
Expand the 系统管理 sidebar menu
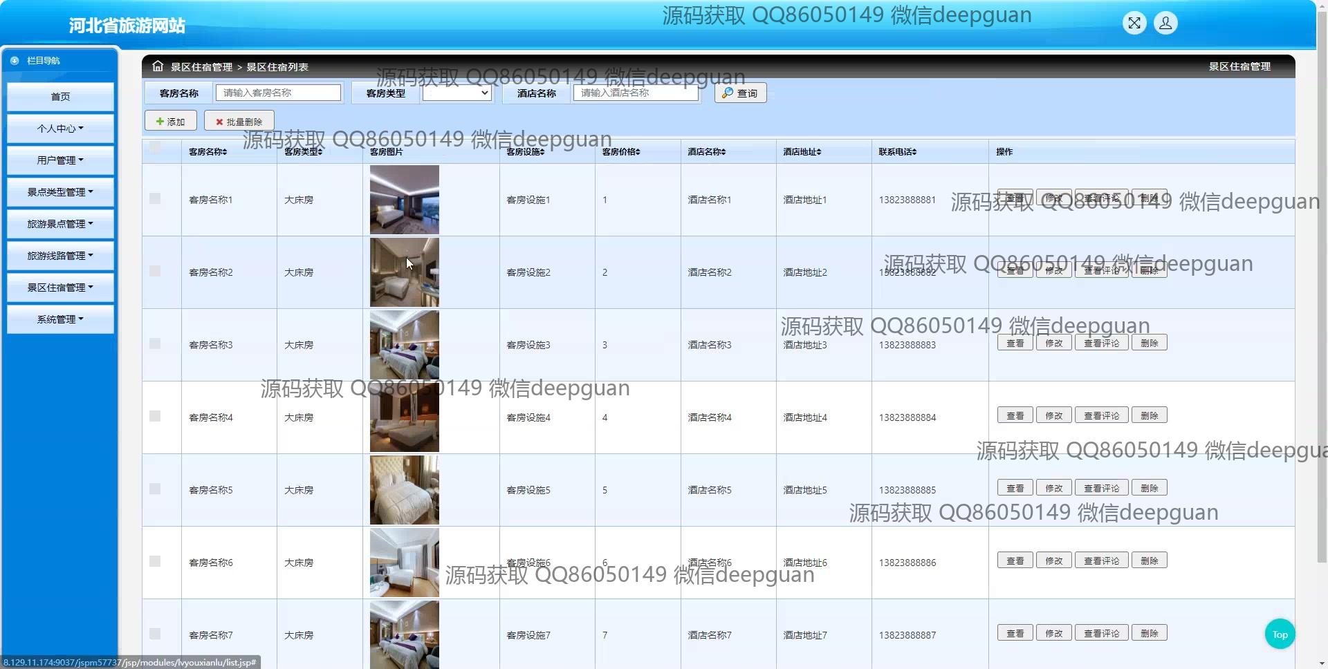click(60, 319)
